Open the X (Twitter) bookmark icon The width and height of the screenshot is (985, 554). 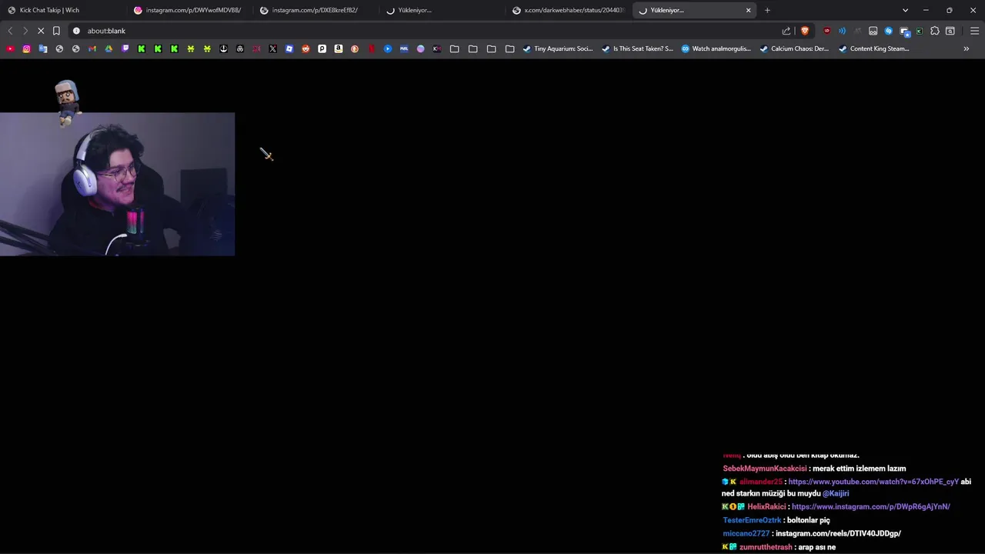[x=272, y=48]
